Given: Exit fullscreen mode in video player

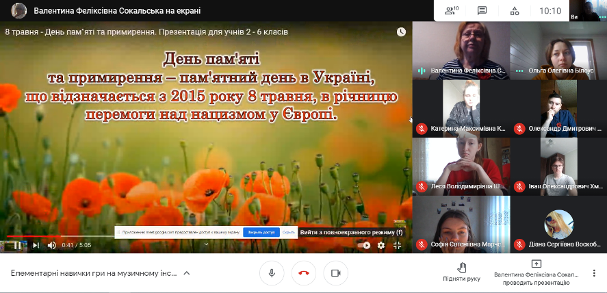Looking at the screenshot, I should [397, 245].
